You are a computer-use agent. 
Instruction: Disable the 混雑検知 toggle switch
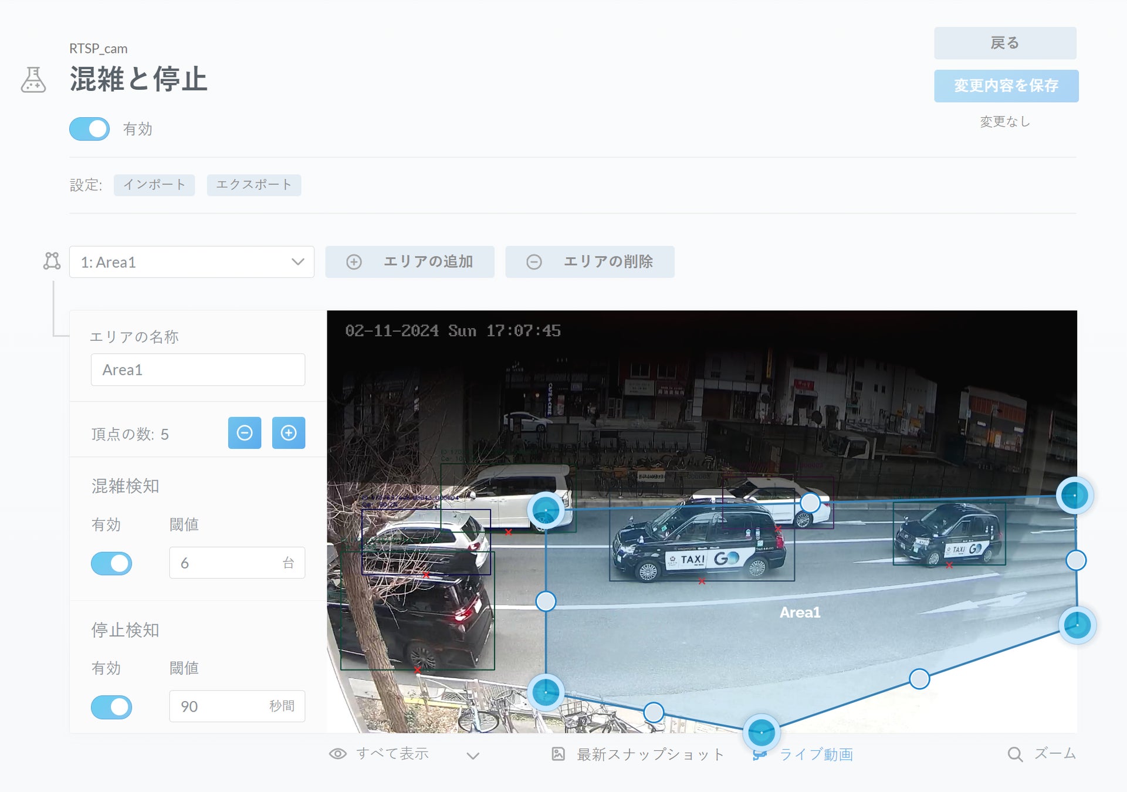[111, 563]
